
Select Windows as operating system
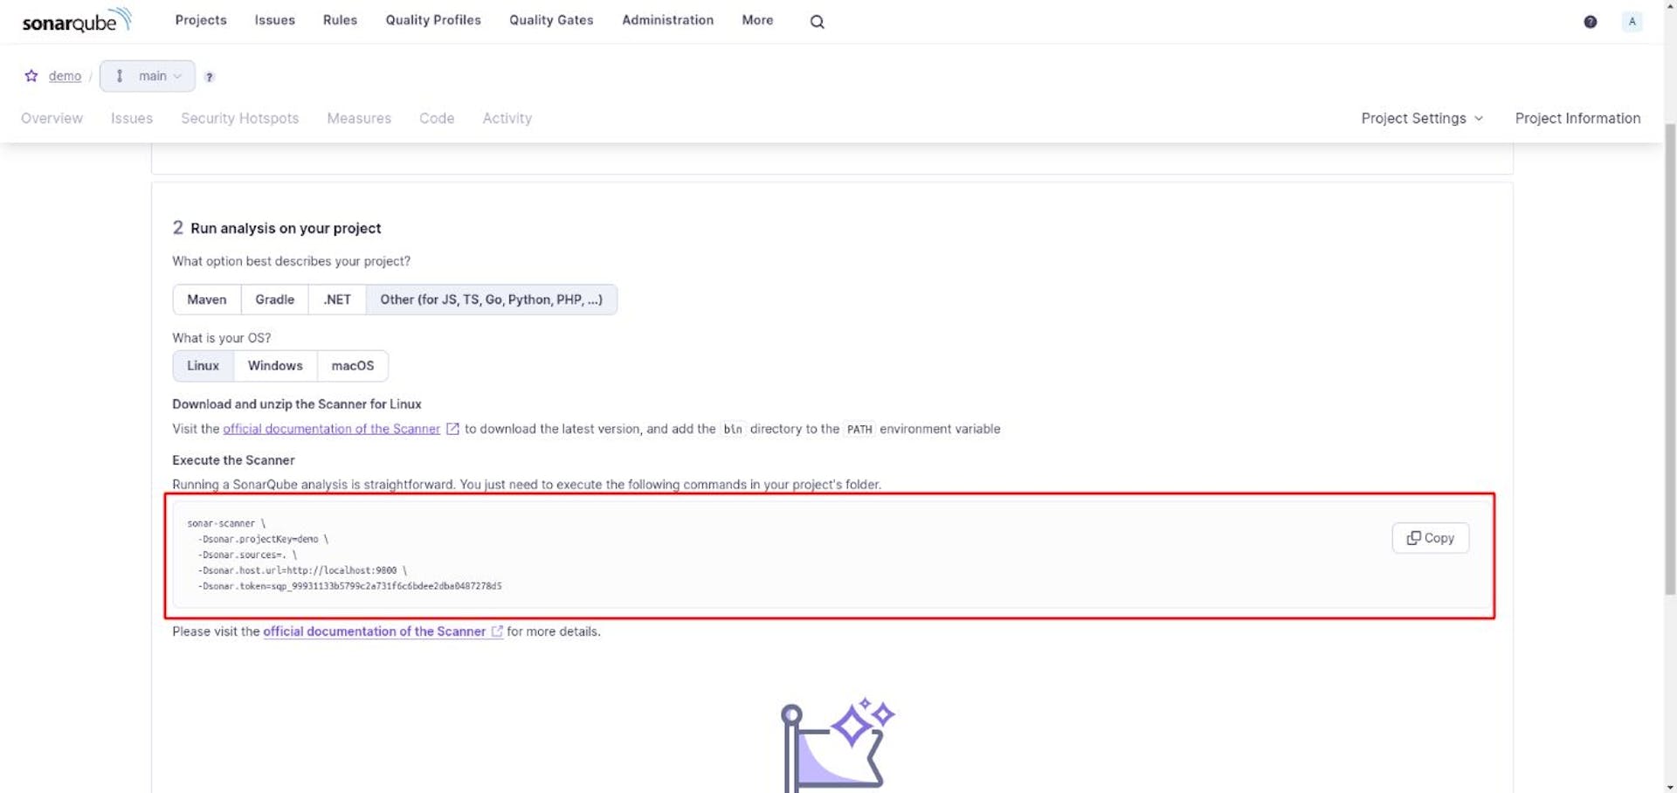click(274, 366)
